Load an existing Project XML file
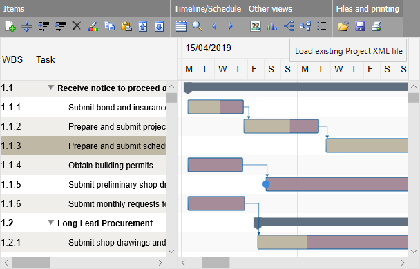Screen dimensions: 420x269 (343, 26)
